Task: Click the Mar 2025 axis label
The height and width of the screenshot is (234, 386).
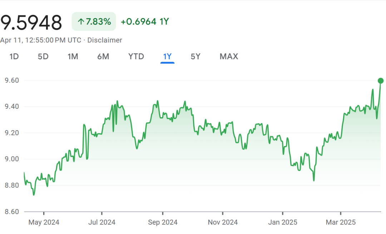Action: pos(341,222)
